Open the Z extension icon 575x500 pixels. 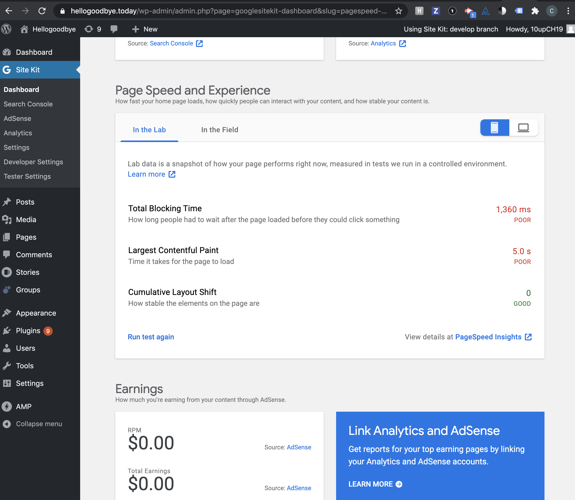coord(436,11)
